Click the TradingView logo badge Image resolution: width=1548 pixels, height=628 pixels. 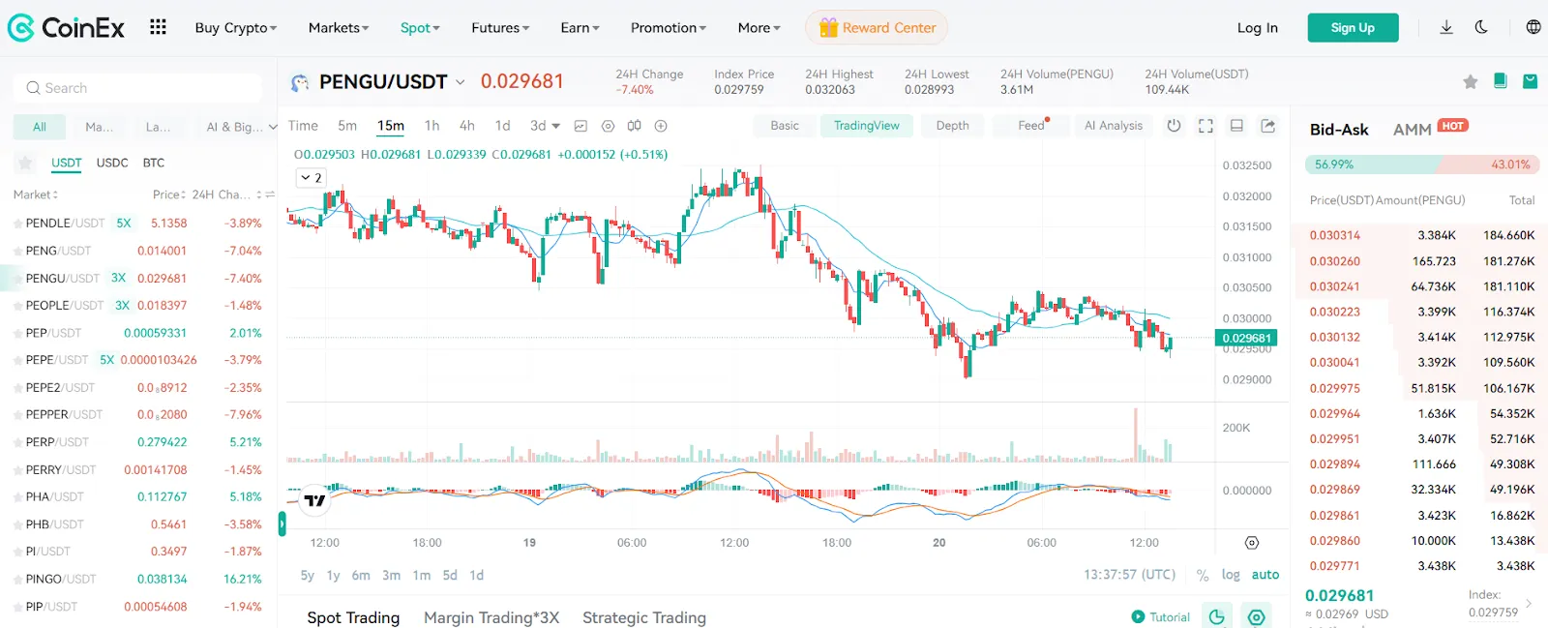(315, 500)
